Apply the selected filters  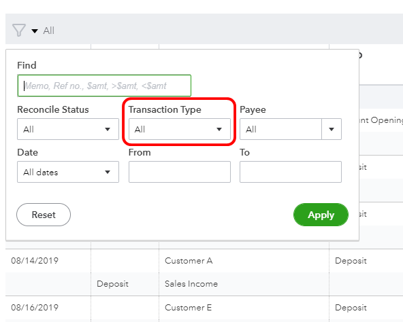tap(321, 215)
